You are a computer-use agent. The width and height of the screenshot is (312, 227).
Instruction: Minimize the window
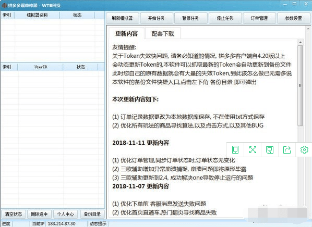point(285,4)
